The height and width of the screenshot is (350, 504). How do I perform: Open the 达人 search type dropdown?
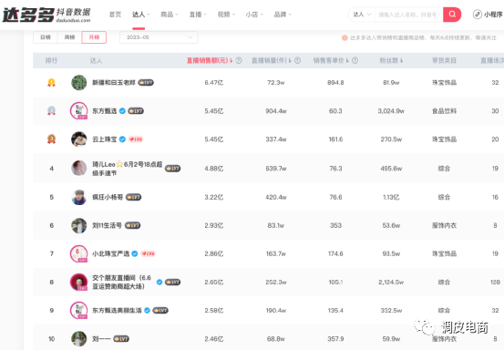[x=362, y=15]
